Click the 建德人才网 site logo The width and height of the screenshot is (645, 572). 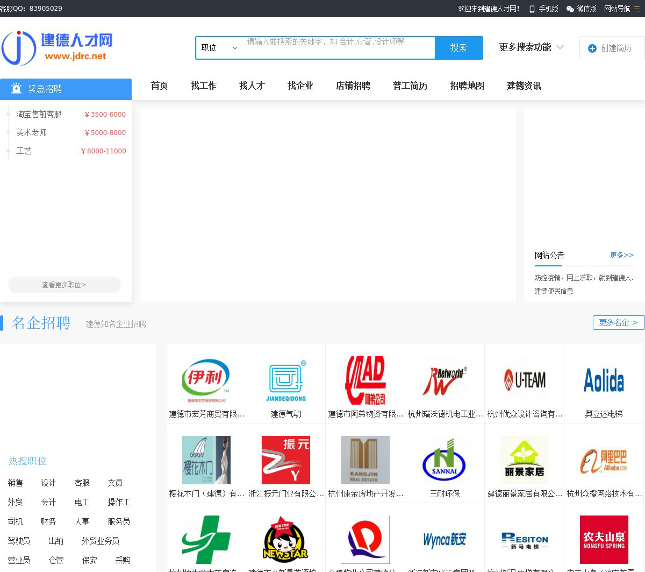57,48
